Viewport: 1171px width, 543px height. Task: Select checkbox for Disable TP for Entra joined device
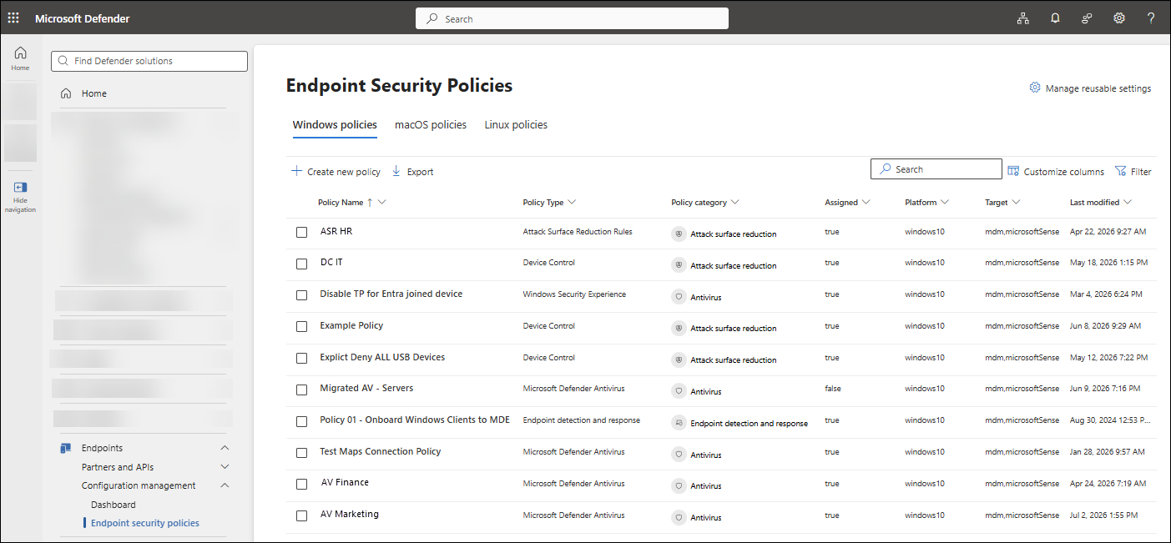301,295
